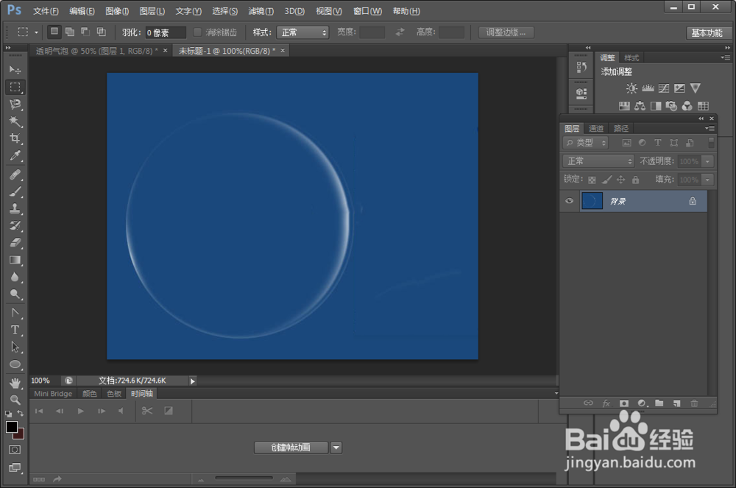Click the Levels adjustment icon

648,88
